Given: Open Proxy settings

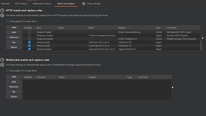Looking at the screenshot, I should pyautogui.click(x=94, y=4).
